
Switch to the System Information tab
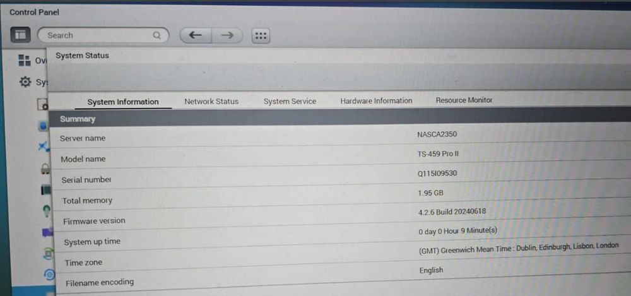[x=123, y=102]
